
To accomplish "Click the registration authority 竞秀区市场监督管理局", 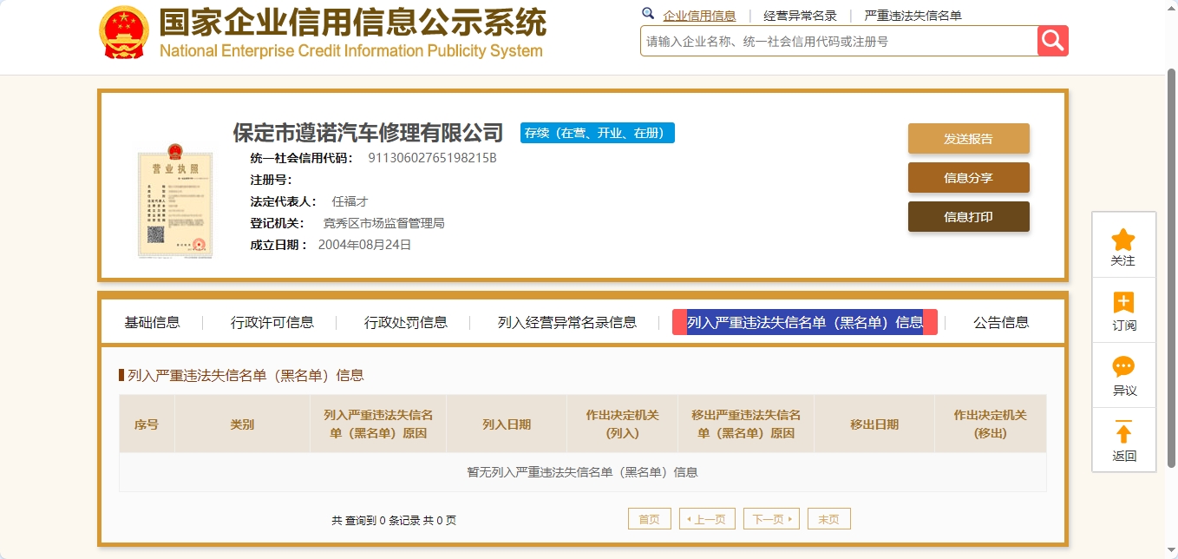I will [383, 223].
